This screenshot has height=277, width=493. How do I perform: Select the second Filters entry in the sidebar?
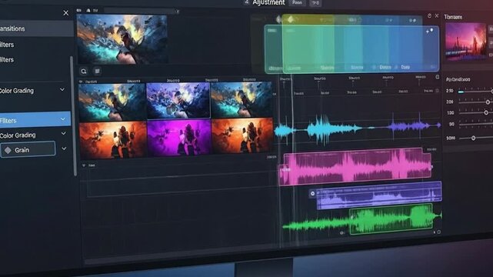tap(7, 60)
